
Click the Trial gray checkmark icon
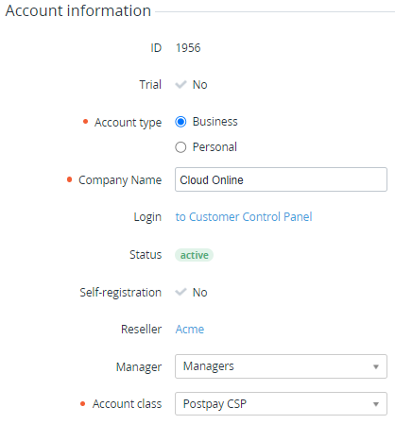[x=180, y=85]
